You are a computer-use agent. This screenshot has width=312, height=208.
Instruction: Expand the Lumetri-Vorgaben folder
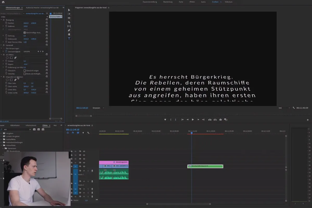1,136
